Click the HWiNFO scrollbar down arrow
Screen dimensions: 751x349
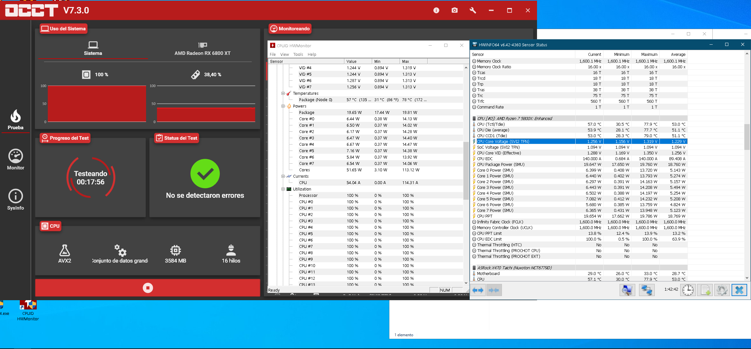point(747,278)
